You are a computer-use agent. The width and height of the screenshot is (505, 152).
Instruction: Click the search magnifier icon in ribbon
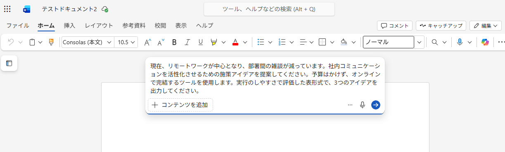[434, 42]
